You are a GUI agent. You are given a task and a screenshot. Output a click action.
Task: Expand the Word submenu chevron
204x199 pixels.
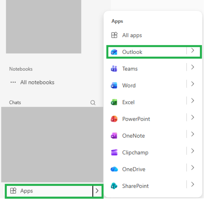coord(193,84)
